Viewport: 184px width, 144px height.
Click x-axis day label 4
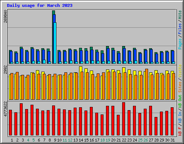point(28,140)
